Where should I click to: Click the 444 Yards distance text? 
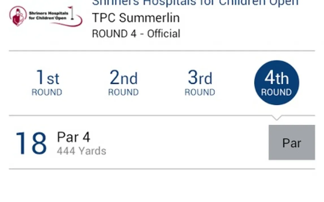(81, 151)
